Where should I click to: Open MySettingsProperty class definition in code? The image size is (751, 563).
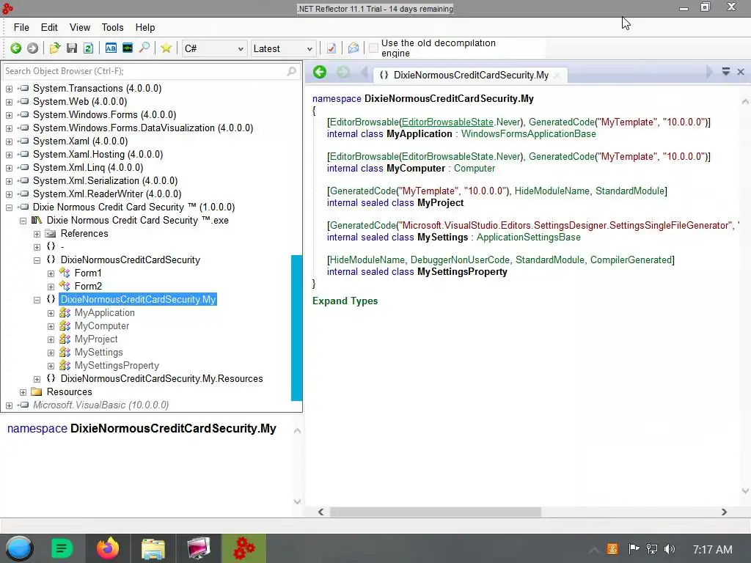(x=462, y=271)
